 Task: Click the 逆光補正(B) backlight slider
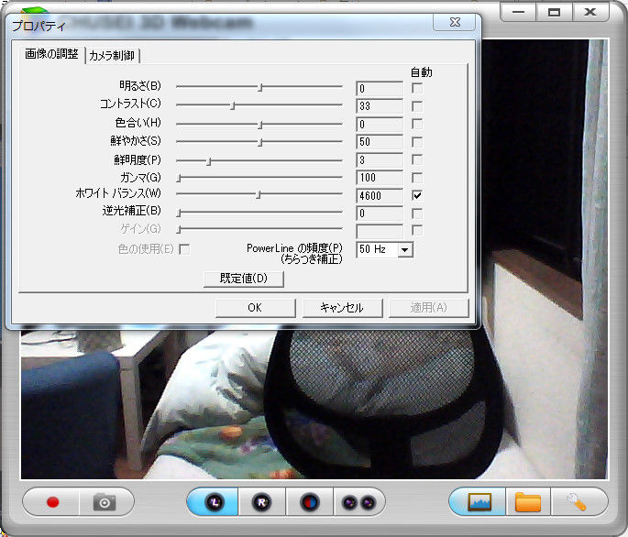pos(259,213)
